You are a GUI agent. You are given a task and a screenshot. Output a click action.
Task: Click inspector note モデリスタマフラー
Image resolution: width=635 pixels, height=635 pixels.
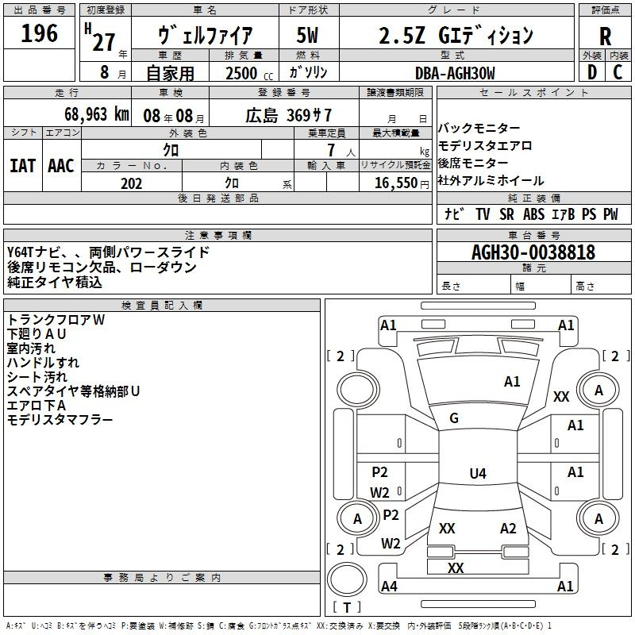coord(60,420)
